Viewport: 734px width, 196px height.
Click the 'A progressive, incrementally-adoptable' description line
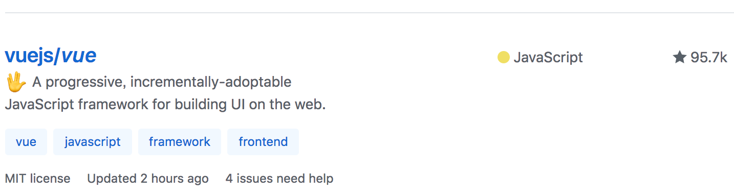pos(162,82)
